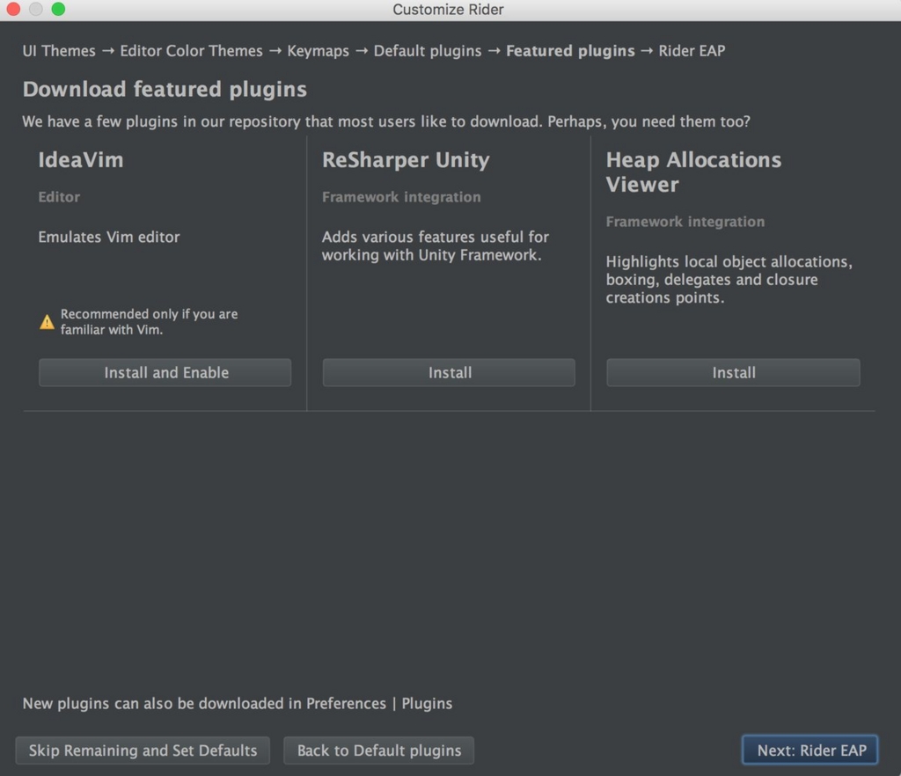The width and height of the screenshot is (901, 776).
Task: Open Editor Color Themes breadcrumb step
Action: pos(191,51)
